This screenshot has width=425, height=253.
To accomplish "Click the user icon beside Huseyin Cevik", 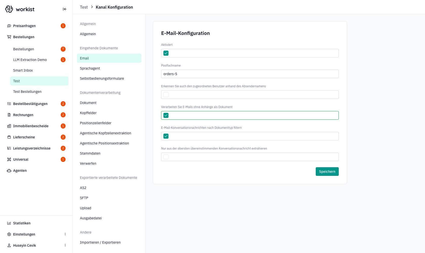I will tap(9, 245).
